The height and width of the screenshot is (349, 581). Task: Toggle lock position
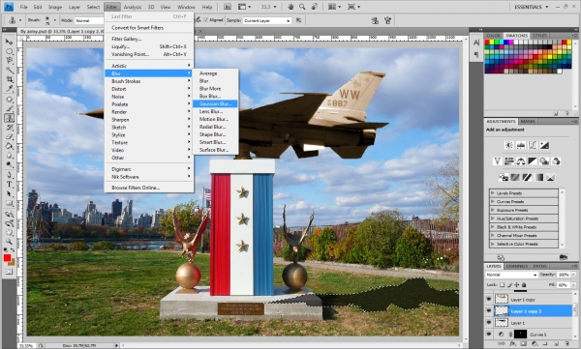point(516,284)
